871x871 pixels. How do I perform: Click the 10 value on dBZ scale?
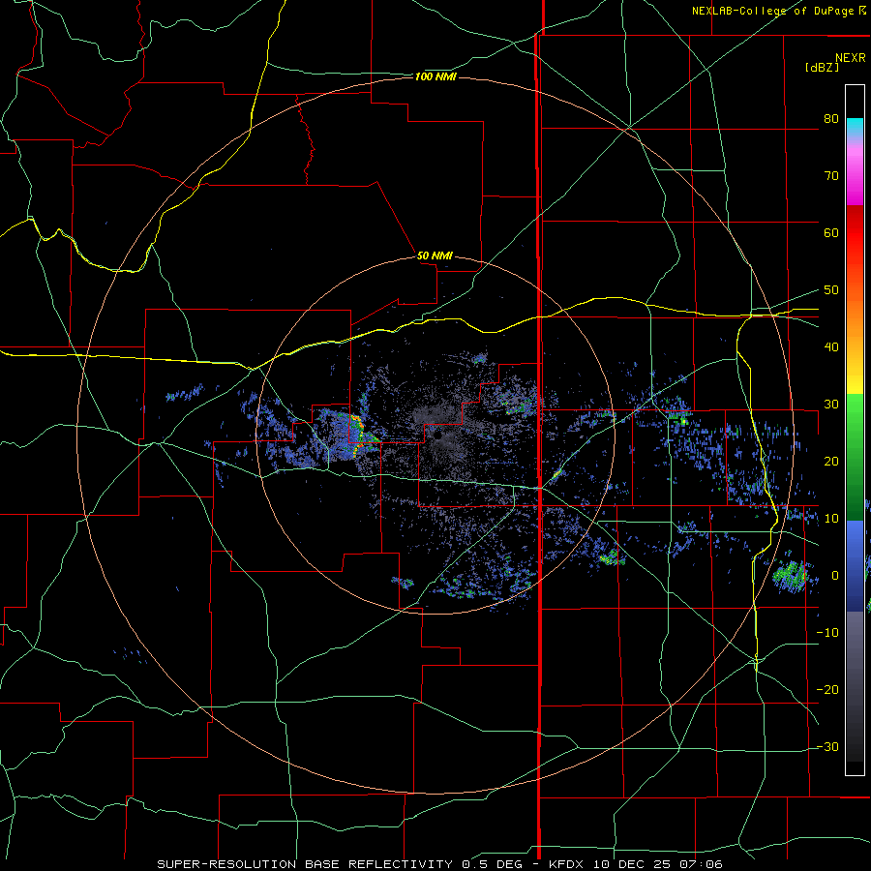[831, 519]
